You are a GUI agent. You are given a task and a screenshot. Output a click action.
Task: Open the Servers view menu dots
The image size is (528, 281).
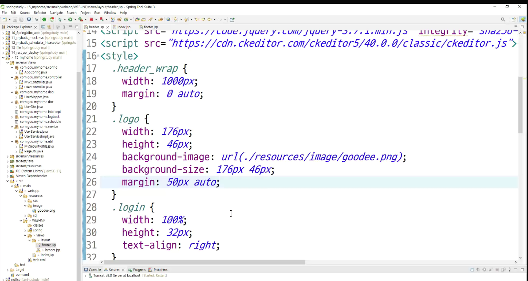(x=510, y=270)
